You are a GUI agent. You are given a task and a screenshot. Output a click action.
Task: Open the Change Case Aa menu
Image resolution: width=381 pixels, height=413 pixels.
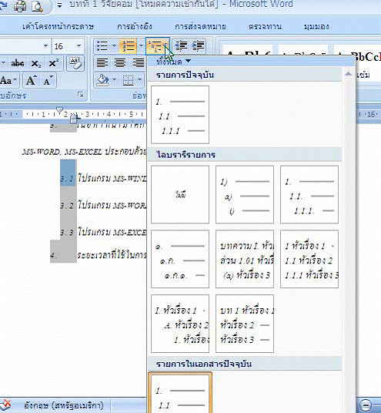pyautogui.click(x=8, y=80)
